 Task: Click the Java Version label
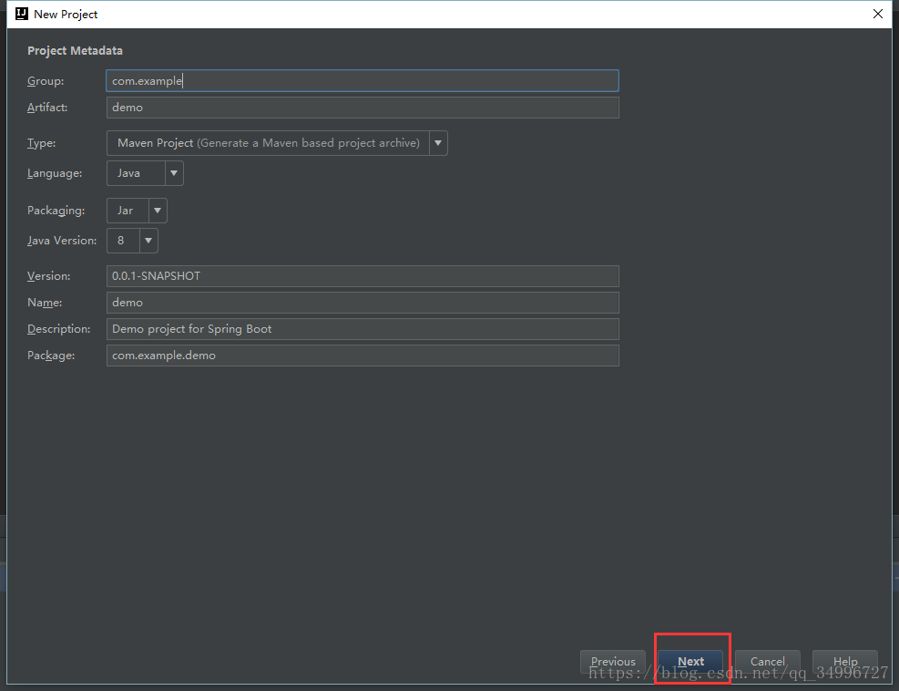click(62, 241)
